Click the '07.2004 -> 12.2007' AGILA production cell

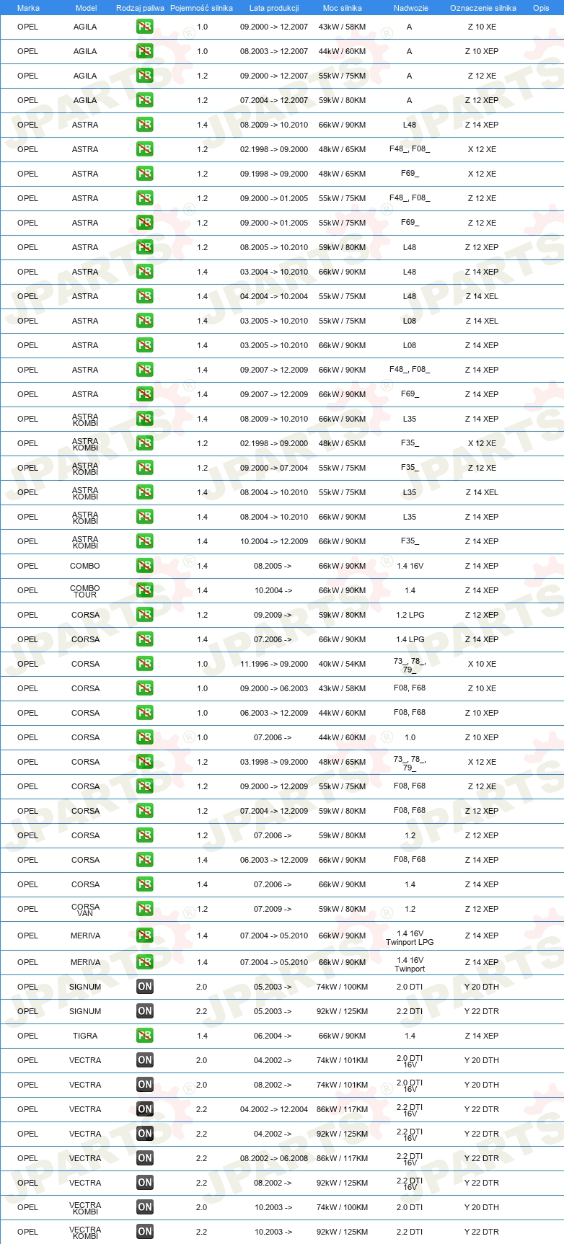(x=274, y=100)
